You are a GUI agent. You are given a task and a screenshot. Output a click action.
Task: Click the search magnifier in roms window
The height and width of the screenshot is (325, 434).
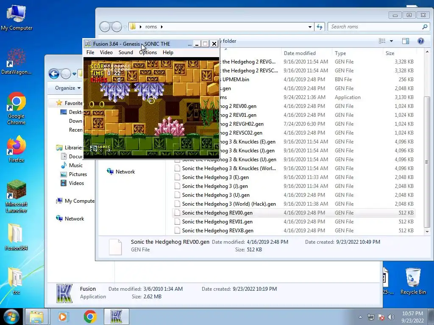[425, 27]
